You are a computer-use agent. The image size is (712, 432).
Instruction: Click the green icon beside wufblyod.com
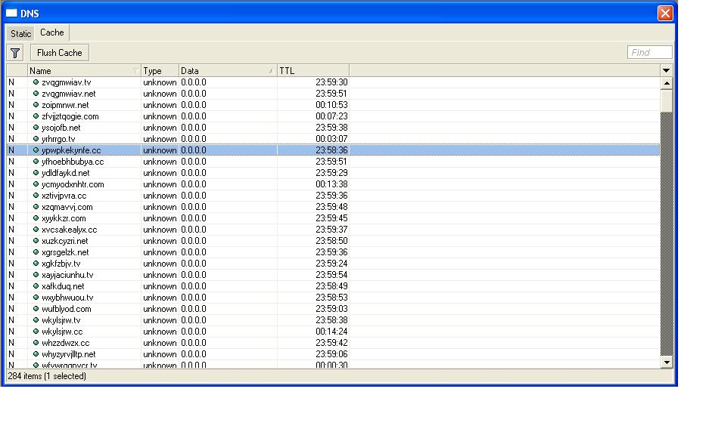pyautogui.click(x=36, y=309)
